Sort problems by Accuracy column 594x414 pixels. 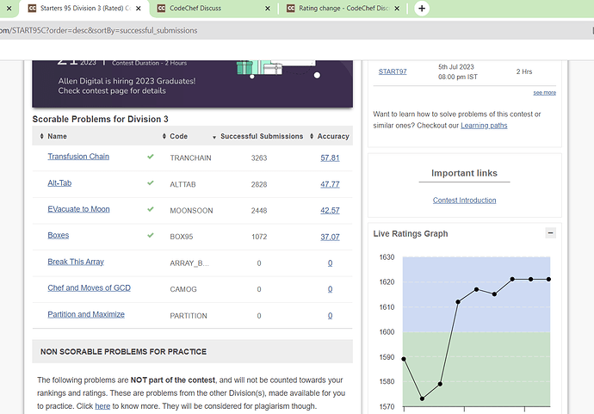[329, 136]
